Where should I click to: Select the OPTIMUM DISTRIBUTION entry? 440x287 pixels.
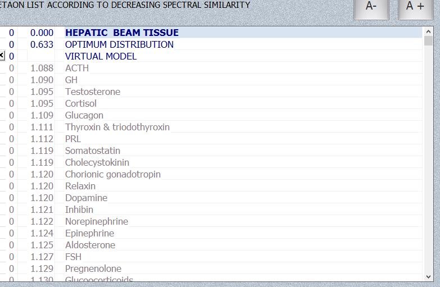click(x=119, y=44)
